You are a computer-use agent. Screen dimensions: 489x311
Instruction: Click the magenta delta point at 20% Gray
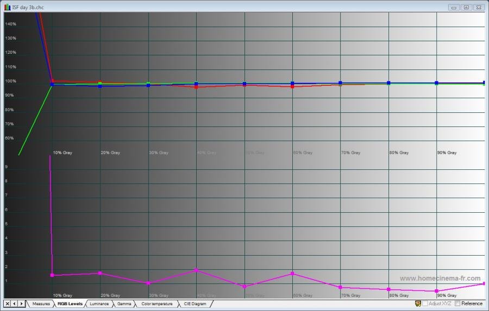[100, 273]
